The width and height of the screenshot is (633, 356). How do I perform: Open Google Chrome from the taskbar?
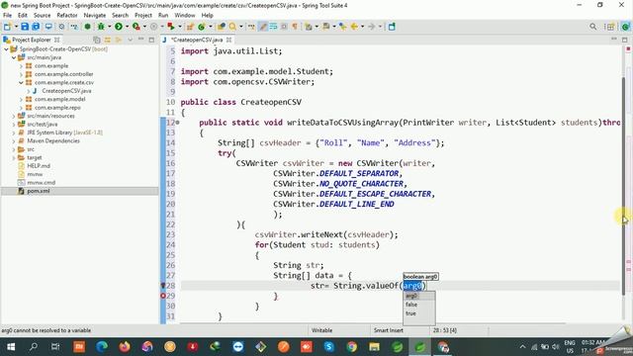352,347
